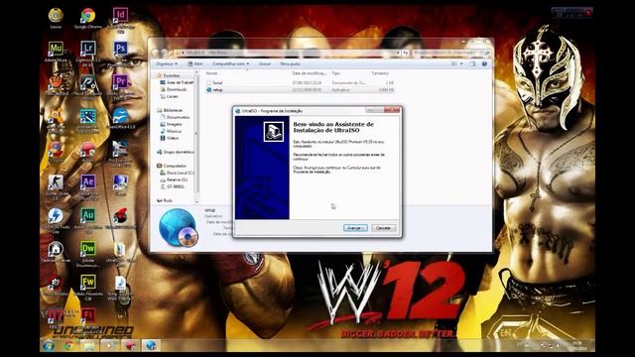Click the Explorer forward navigation button
635x357 pixels.
pos(165,53)
